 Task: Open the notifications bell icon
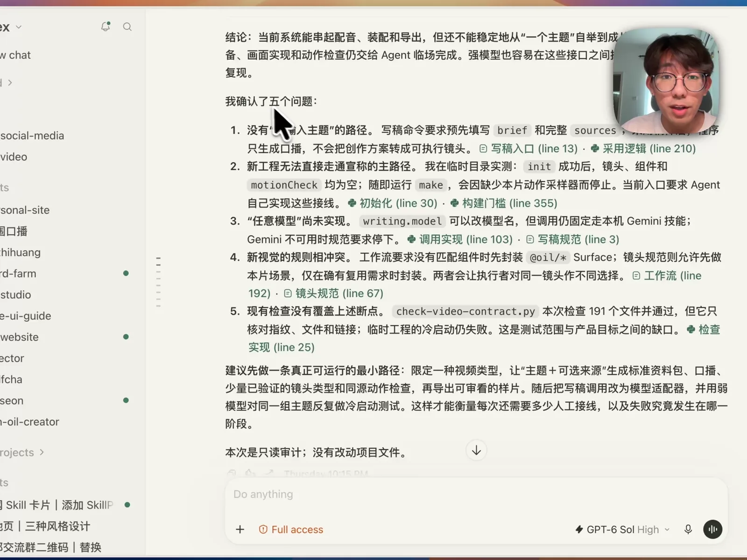point(106,27)
